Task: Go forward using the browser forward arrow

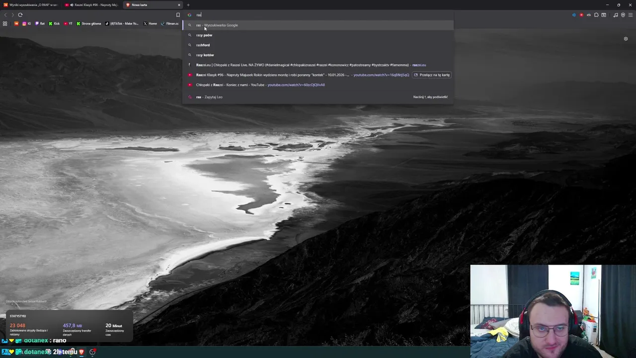Action: (12, 15)
